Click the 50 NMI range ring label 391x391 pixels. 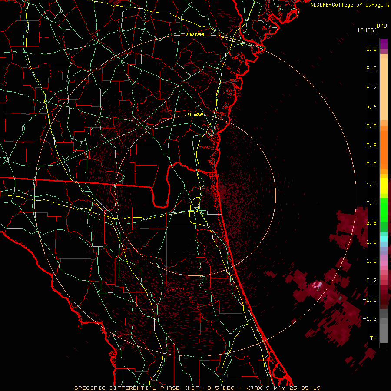tap(195, 115)
